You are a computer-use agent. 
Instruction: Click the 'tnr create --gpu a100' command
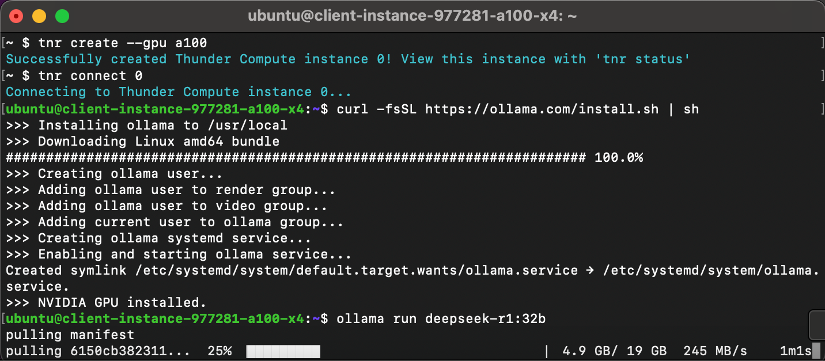122,43
